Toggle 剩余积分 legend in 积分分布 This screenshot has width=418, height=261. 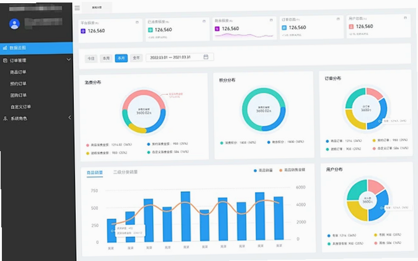[285, 142]
